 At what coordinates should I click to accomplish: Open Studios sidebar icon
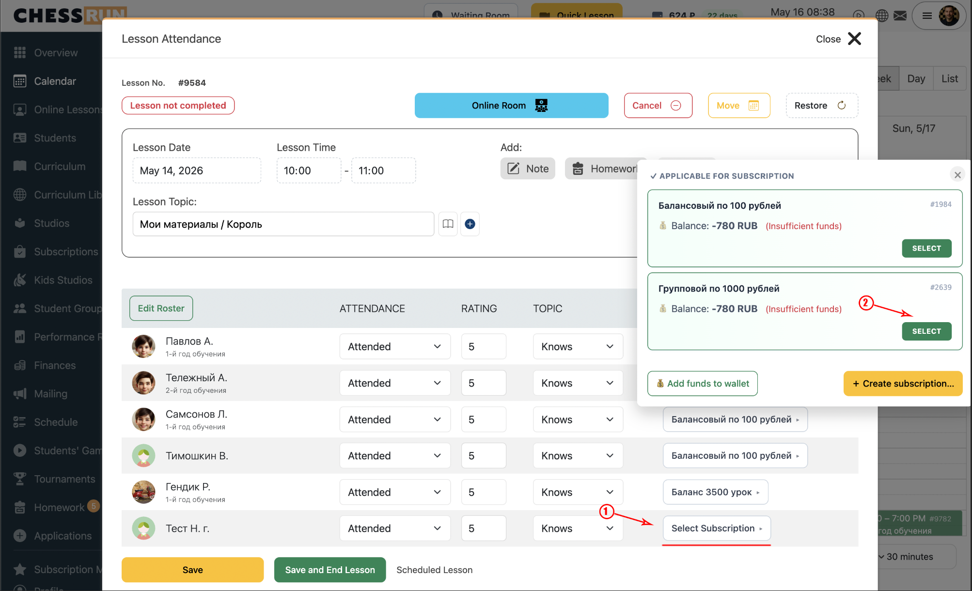click(20, 223)
